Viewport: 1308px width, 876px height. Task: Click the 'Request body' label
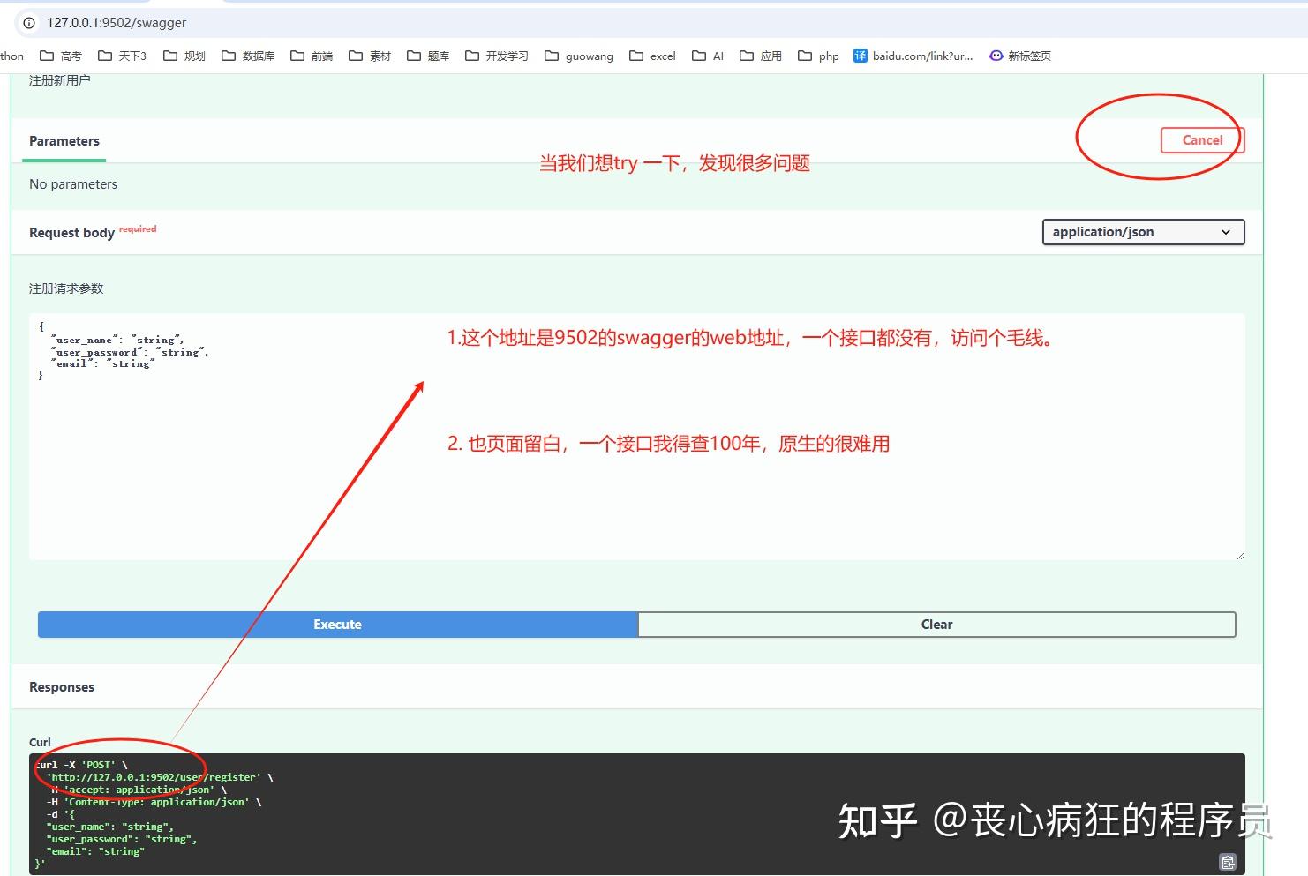tap(71, 233)
